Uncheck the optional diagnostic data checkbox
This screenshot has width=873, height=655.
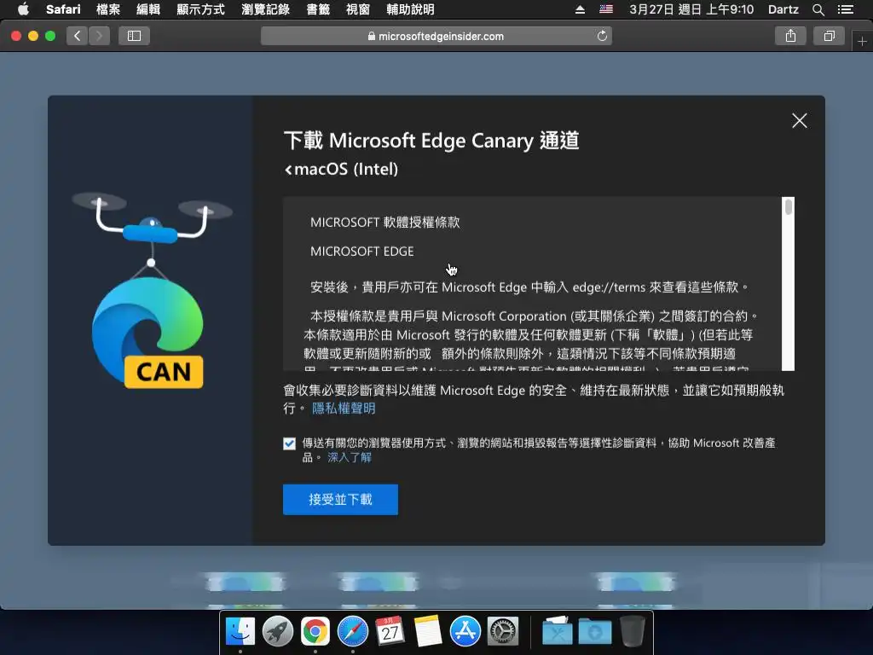click(289, 443)
